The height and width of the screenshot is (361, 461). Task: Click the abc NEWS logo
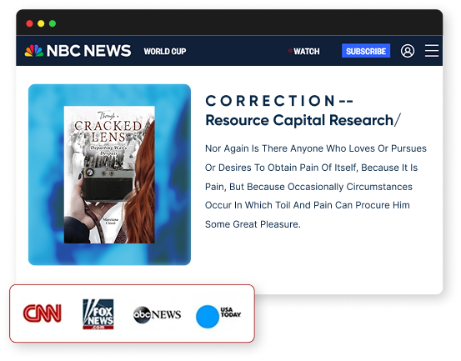pos(157,315)
